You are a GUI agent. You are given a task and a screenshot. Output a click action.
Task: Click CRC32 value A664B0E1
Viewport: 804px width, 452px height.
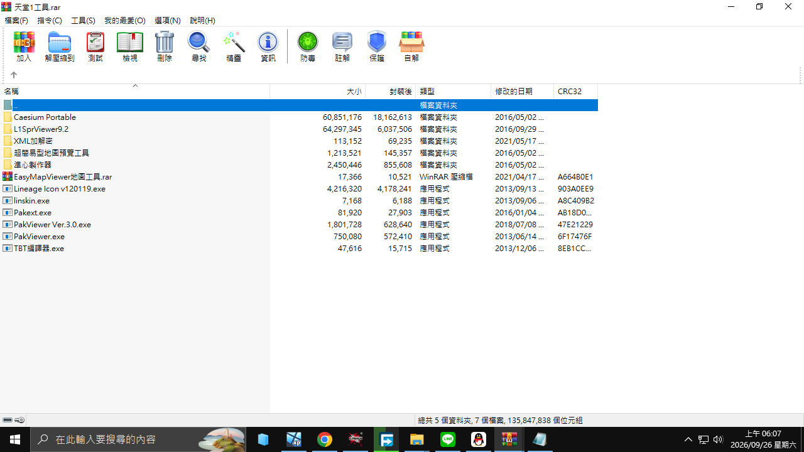point(575,176)
